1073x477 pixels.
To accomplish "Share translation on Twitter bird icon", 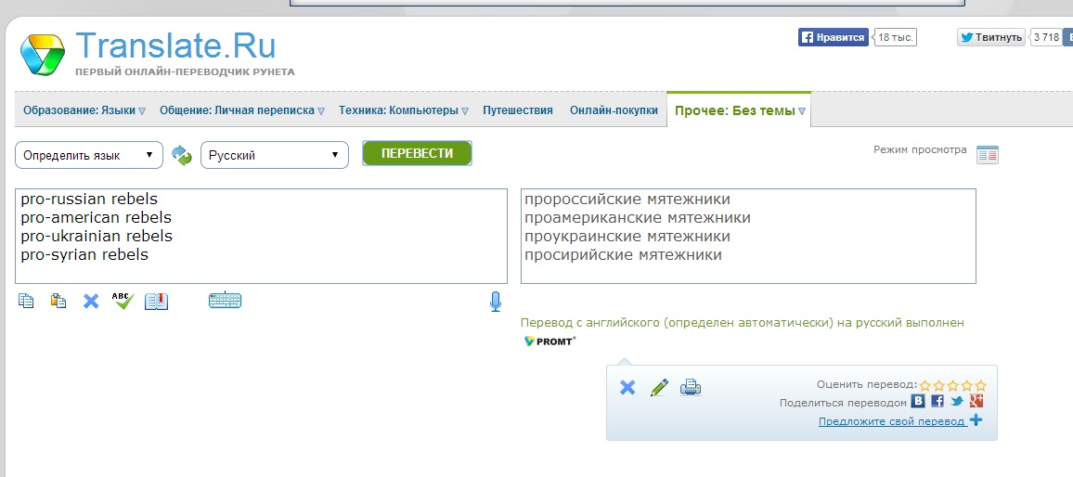I will pyautogui.click(x=957, y=402).
